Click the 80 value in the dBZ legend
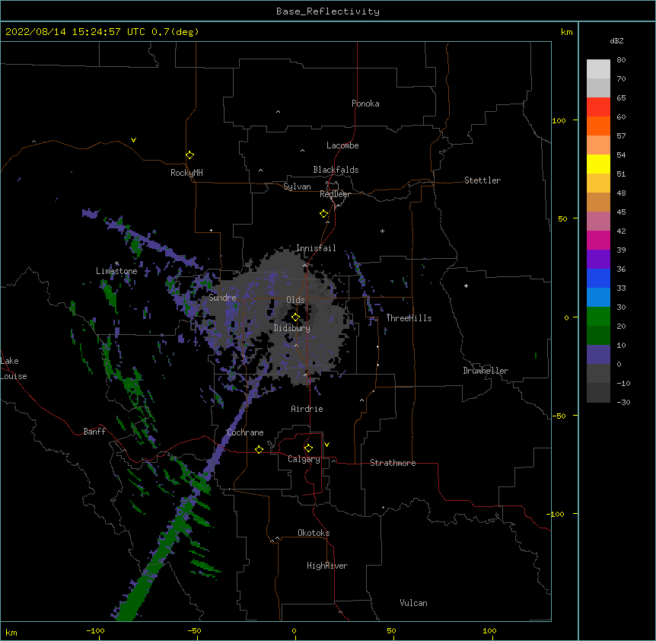This screenshot has width=656, height=641. [621, 60]
